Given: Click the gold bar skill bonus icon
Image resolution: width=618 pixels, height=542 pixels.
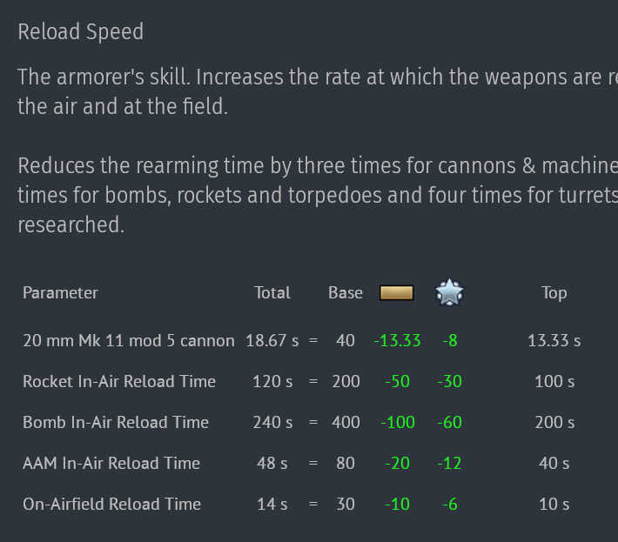Looking at the screenshot, I should tap(396, 293).
